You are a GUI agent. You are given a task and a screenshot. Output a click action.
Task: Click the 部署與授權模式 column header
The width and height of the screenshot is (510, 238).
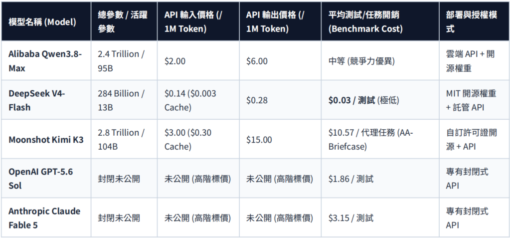[475, 21]
